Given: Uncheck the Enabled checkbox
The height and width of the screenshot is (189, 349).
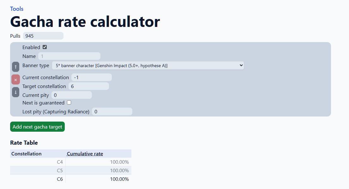Looking at the screenshot, I should click(45, 47).
